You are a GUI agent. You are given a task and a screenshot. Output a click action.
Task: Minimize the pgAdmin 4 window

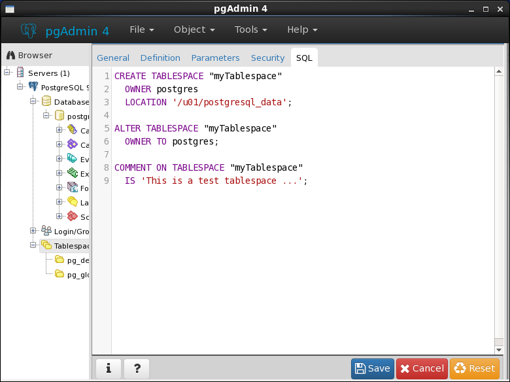tap(471, 10)
